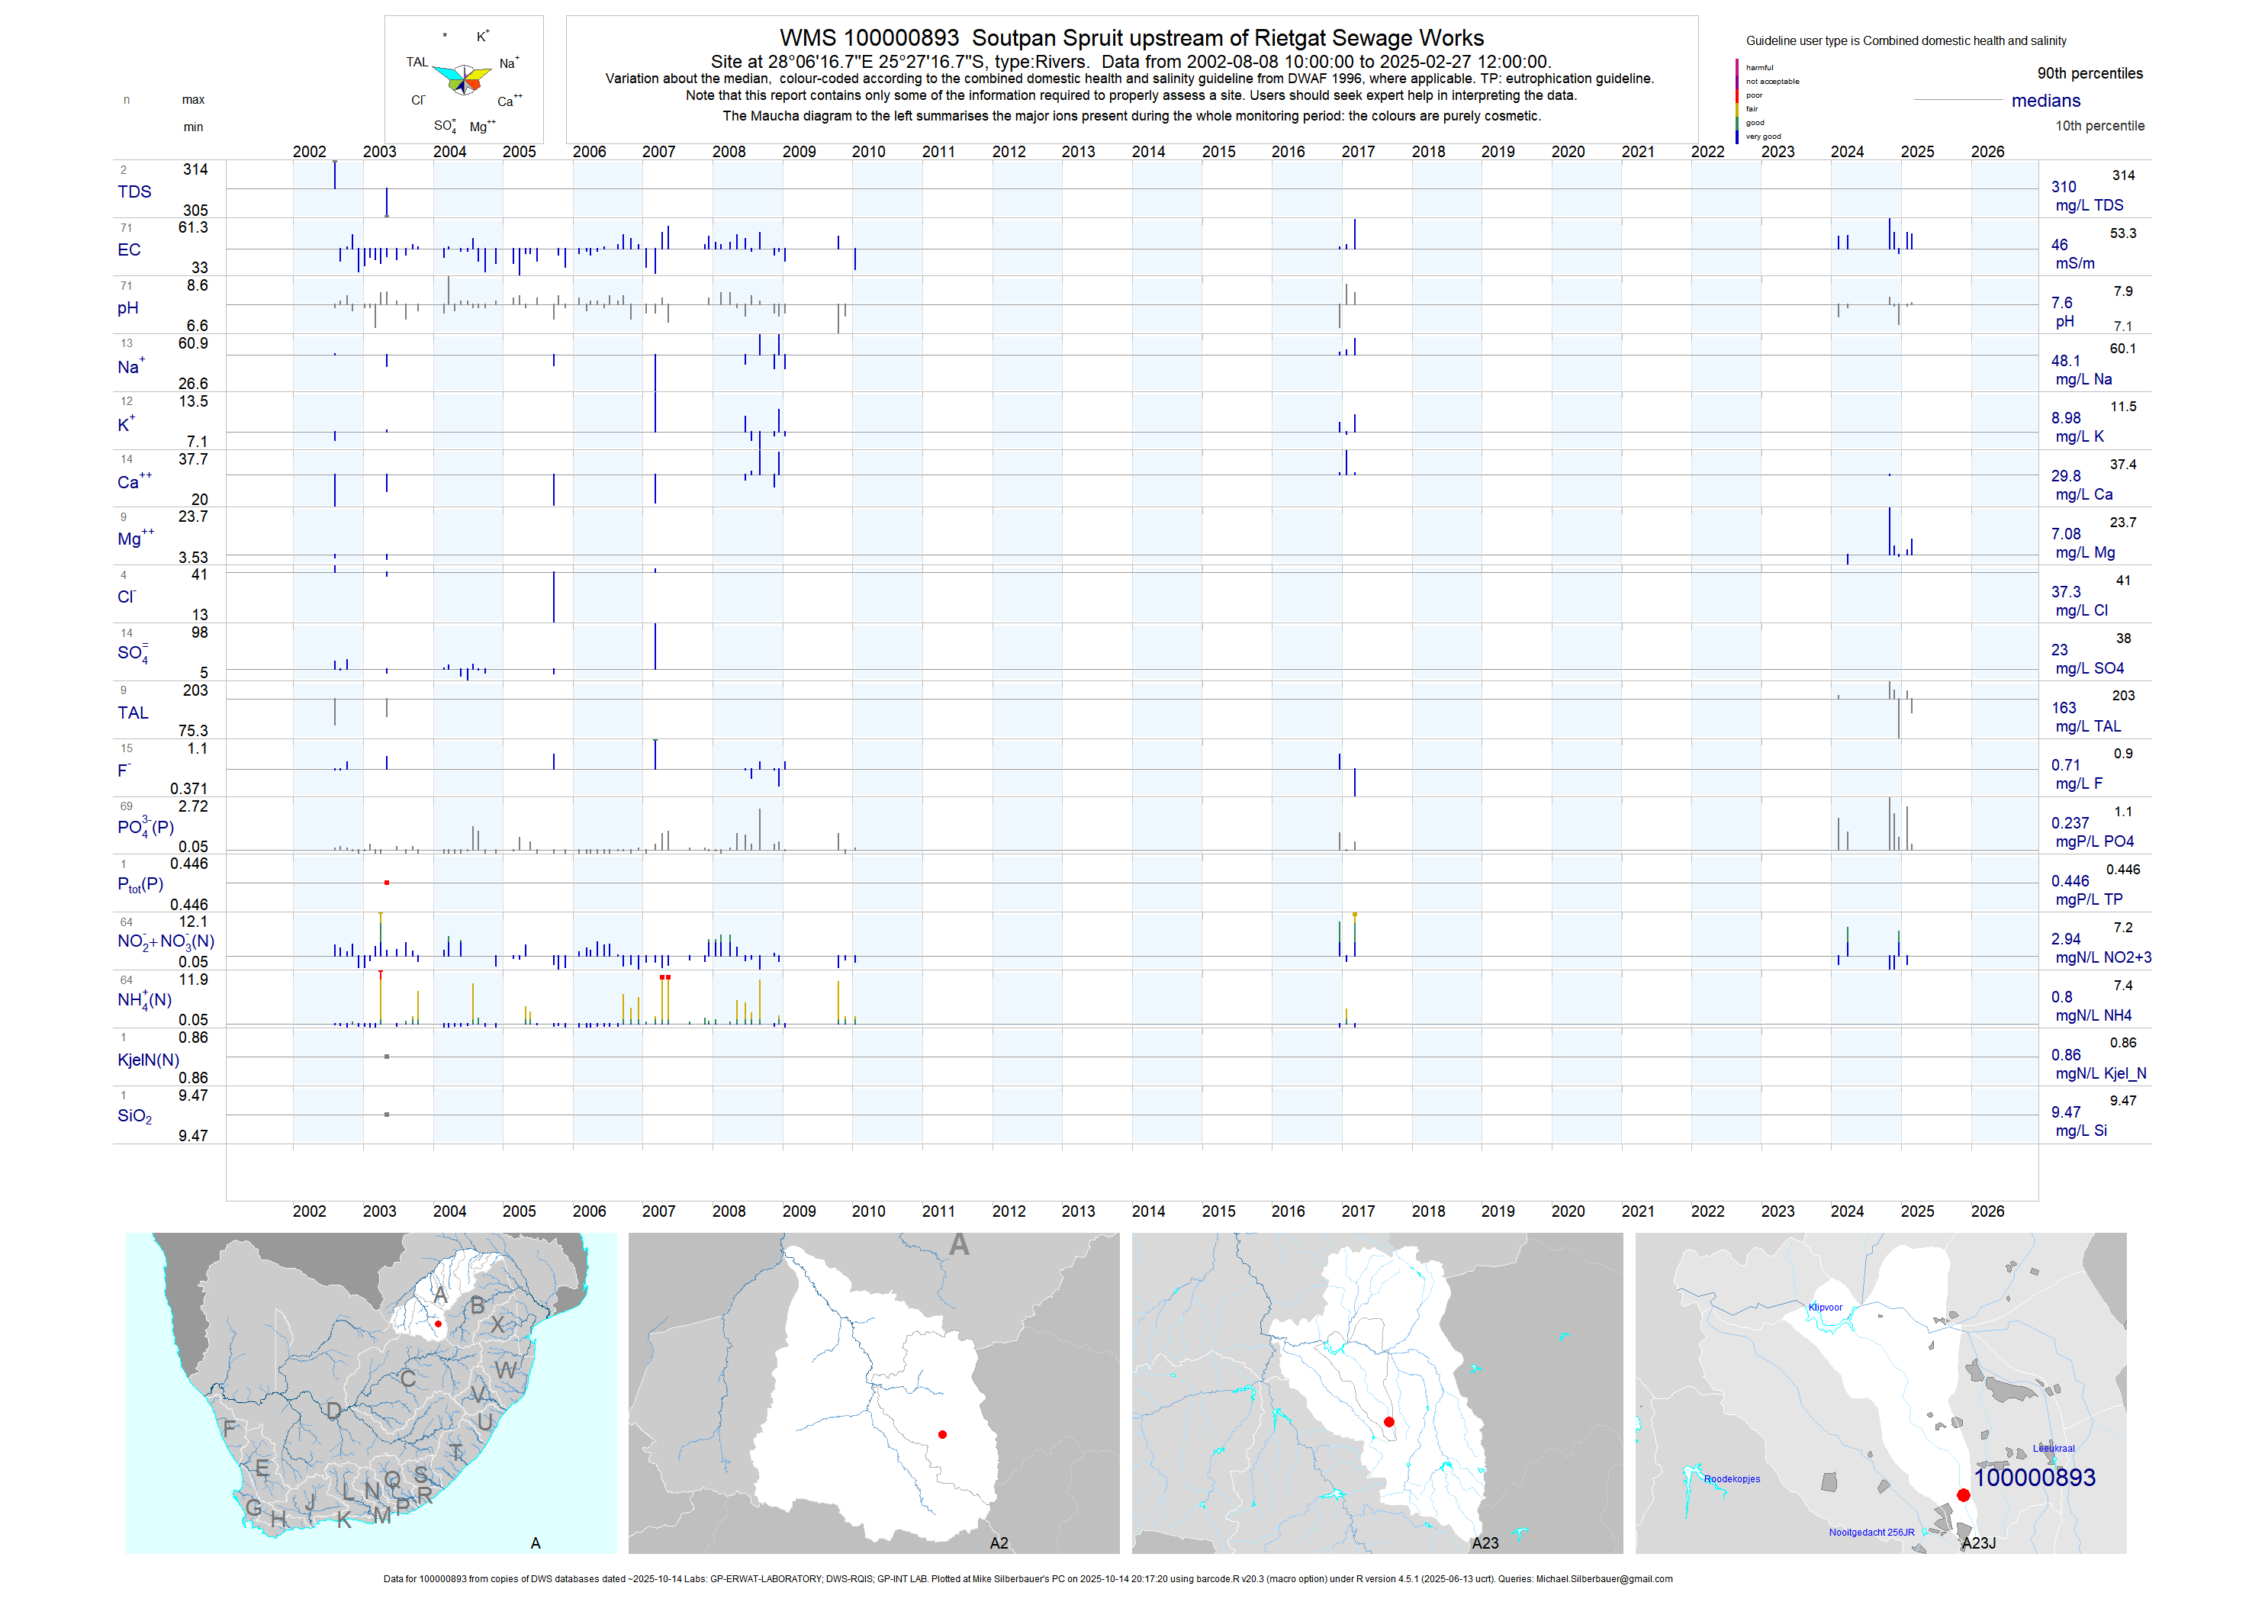Click the Nooitgedacht 256JR map label
The width and height of the screenshot is (2265, 1602).
pos(1871,1532)
